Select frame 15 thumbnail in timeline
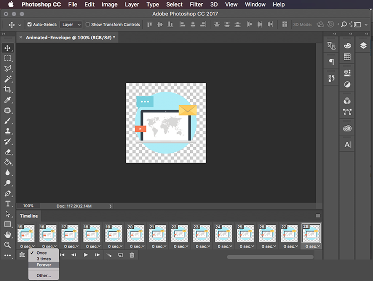 (x=26, y=233)
